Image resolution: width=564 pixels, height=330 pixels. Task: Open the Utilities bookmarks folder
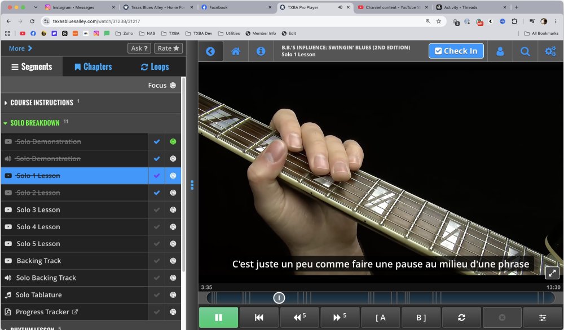pos(229,33)
